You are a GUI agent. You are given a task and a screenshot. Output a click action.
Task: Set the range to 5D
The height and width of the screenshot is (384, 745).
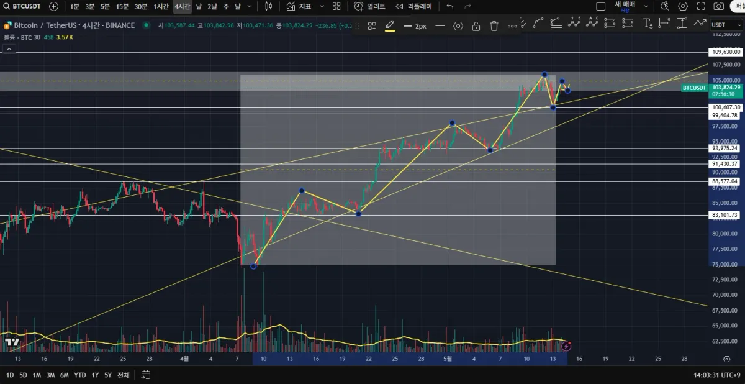(x=23, y=375)
